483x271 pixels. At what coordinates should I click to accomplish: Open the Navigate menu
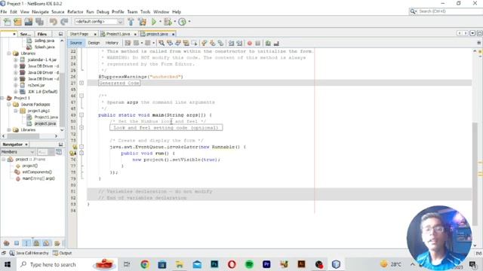[40, 12]
